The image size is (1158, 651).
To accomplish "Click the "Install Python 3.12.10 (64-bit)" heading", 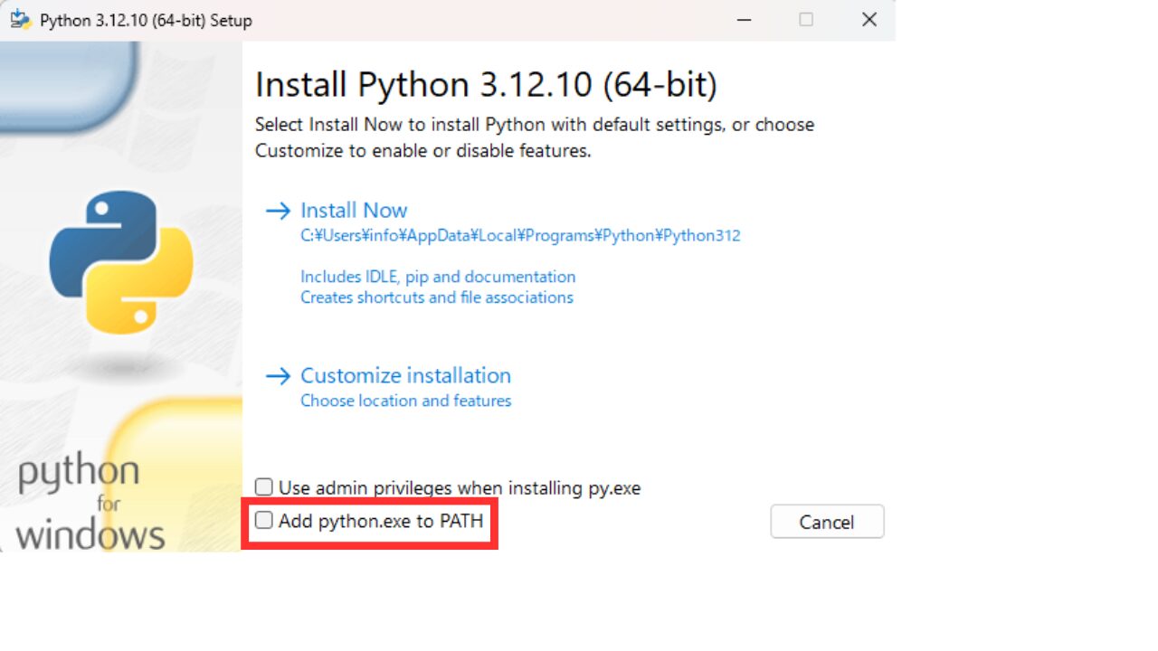I will [x=486, y=85].
